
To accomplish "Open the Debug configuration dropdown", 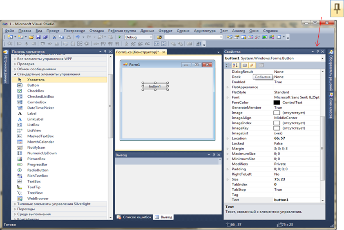I will (x=150, y=37).
